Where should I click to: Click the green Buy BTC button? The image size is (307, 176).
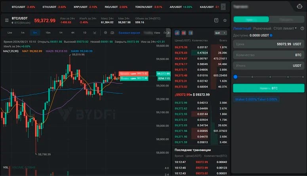click(269, 88)
